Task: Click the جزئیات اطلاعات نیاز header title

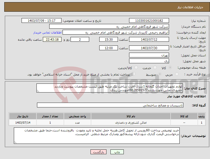Action: [x=190, y=7]
